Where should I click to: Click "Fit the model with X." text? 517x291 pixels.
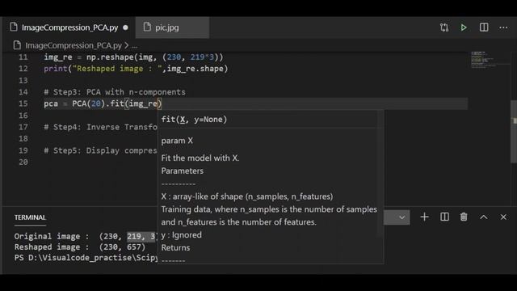[200, 158]
